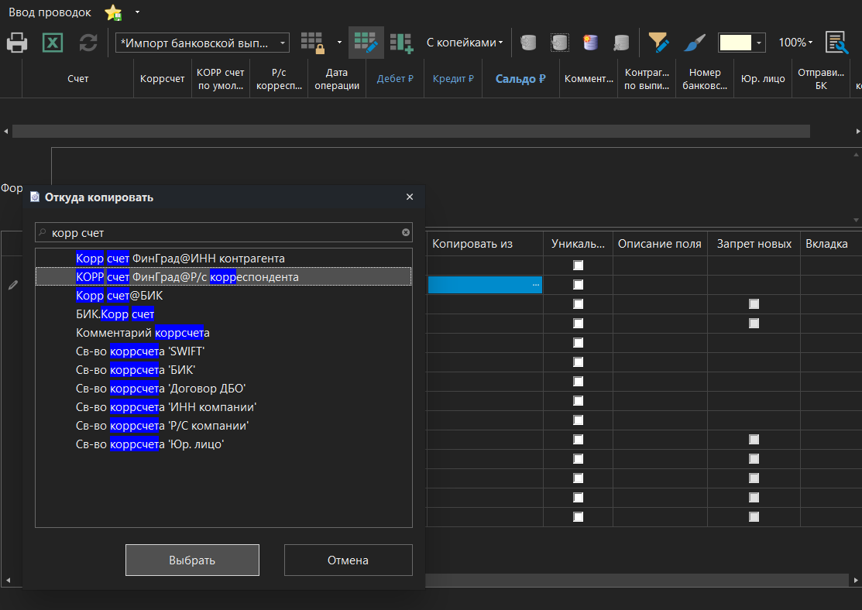Open the document search icon at toolbar end
862x610 pixels.
click(x=836, y=43)
